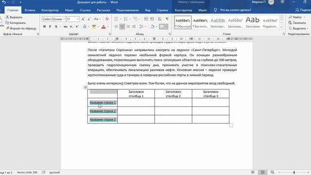
Task: Decrease the paragraph indent
Action: coord(146,19)
